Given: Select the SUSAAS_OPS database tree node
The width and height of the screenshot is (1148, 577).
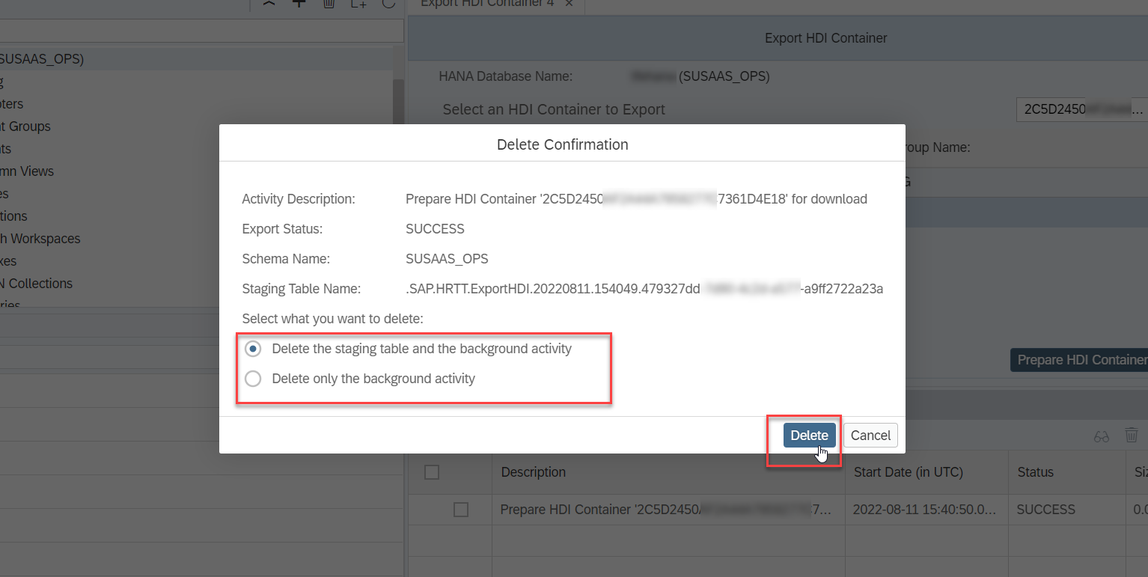Looking at the screenshot, I should [x=196, y=59].
